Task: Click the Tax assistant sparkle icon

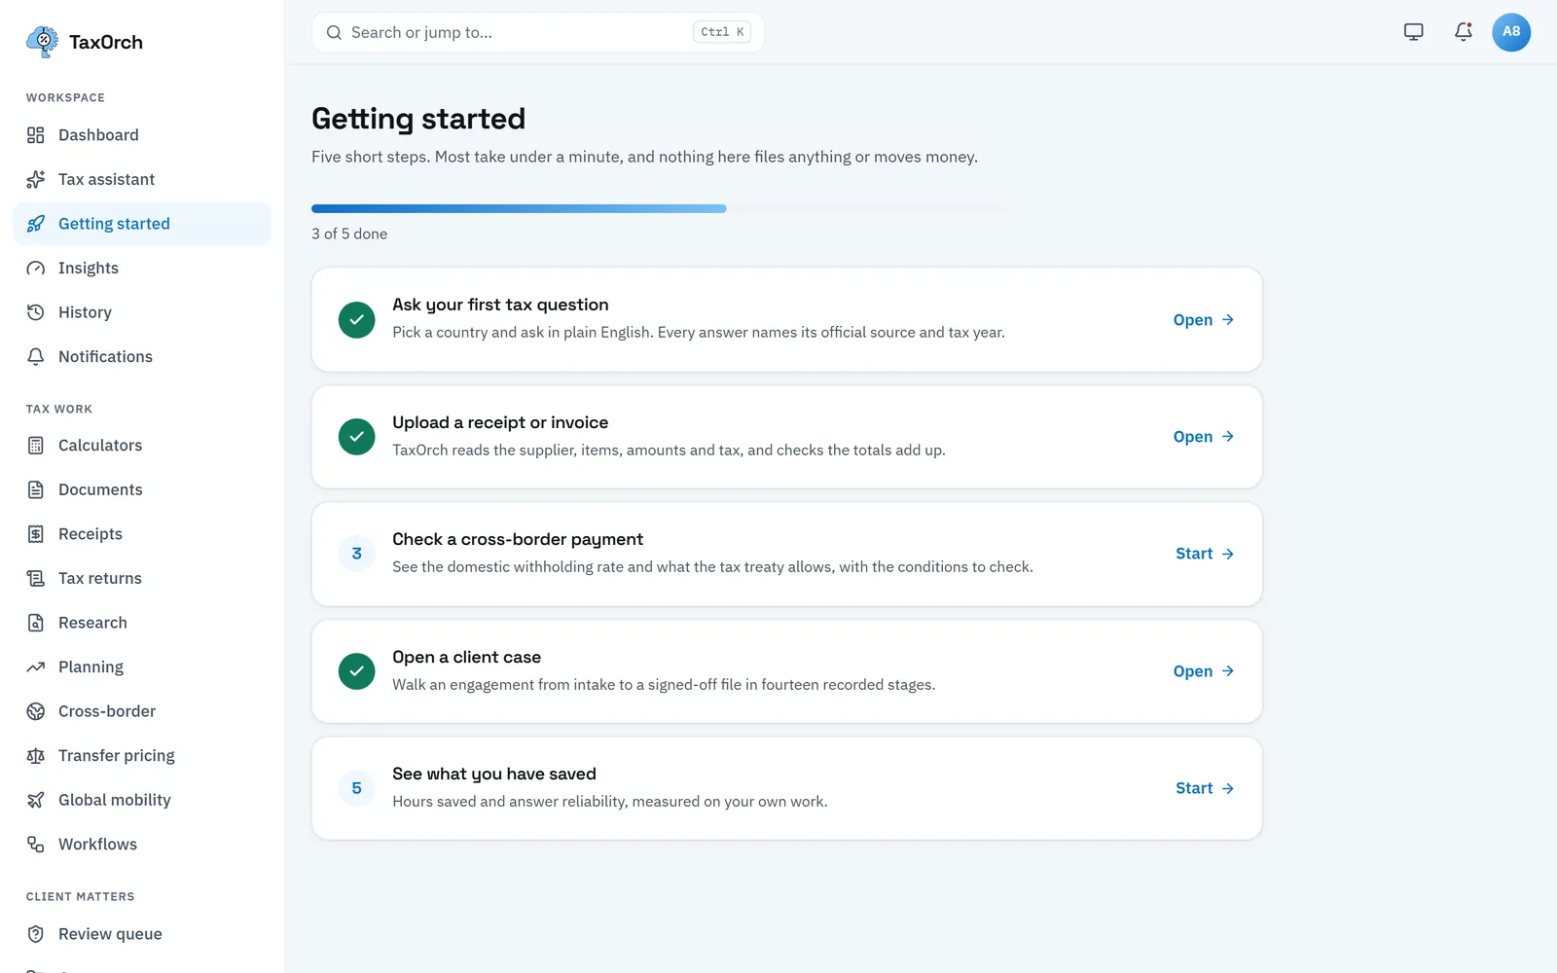Action: [36, 179]
